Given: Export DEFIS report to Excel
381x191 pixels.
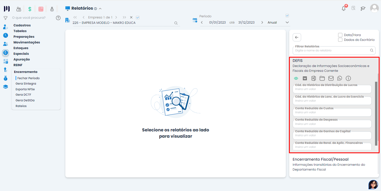Looking at the screenshot, I should click(x=313, y=78).
